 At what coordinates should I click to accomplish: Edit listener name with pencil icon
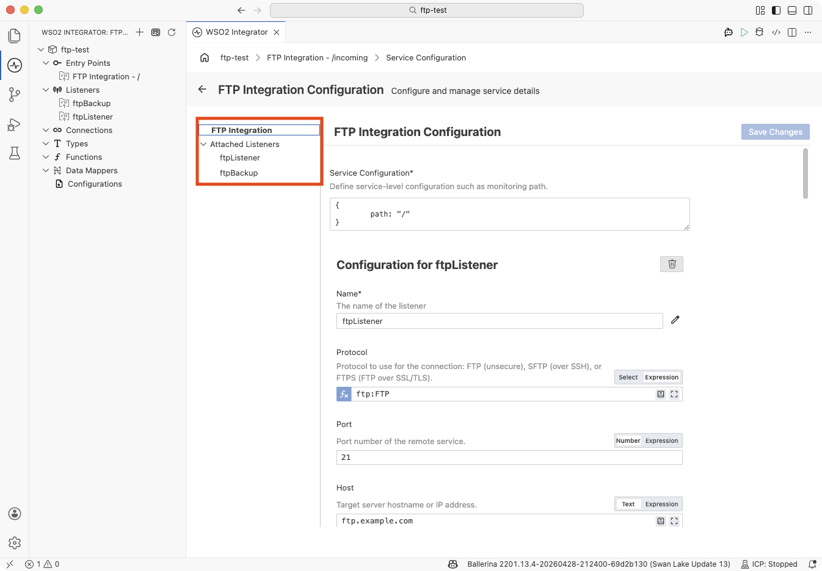[x=675, y=320]
